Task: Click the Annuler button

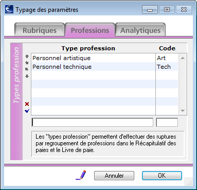Action: [114, 176]
